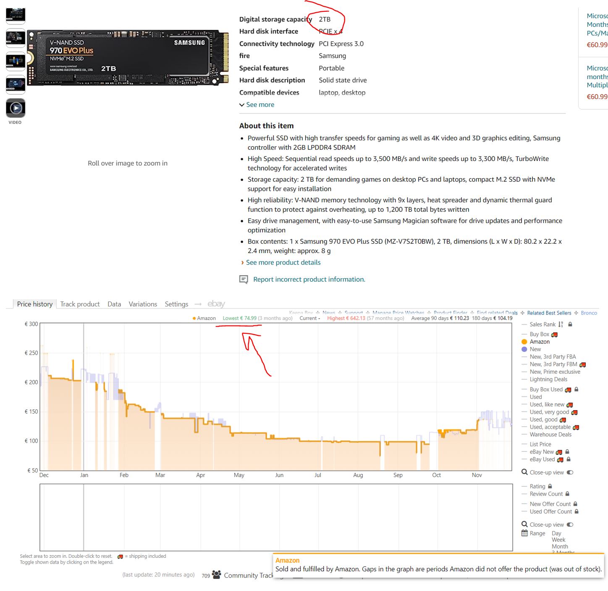The height and width of the screenshot is (591, 608).
Task: Toggle the upper Close-up view switch
Action: pos(570,472)
